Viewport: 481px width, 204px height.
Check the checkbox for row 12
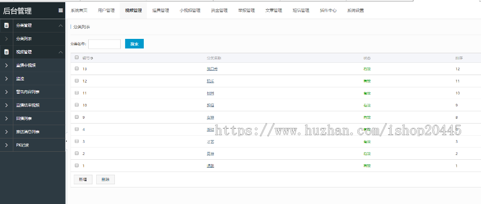[76, 80]
